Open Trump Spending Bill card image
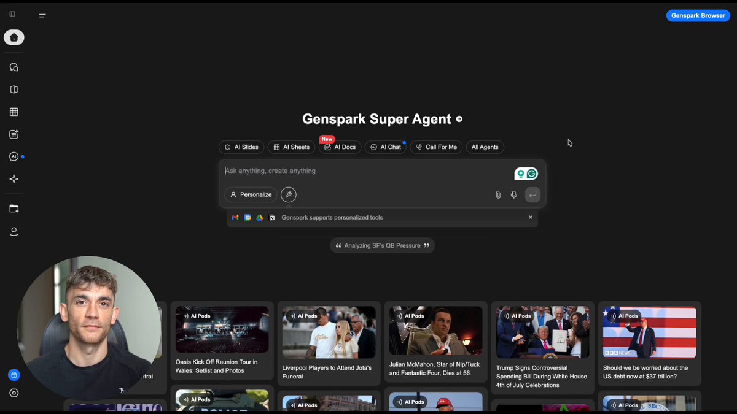 pyautogui.click(x=543, y=332)
